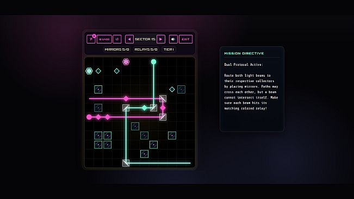Click the EXIT button
Image resolution: width=354 pixels, height=199 pixels.
click(x=185, y=39)
